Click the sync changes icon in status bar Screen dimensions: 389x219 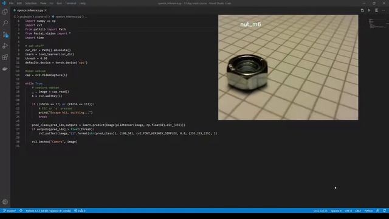[21, 210]
